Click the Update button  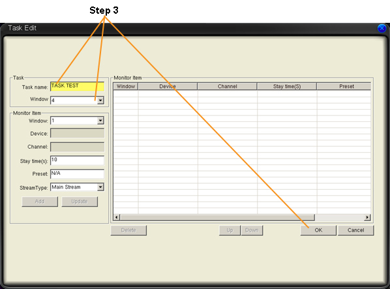pos(80,202)
